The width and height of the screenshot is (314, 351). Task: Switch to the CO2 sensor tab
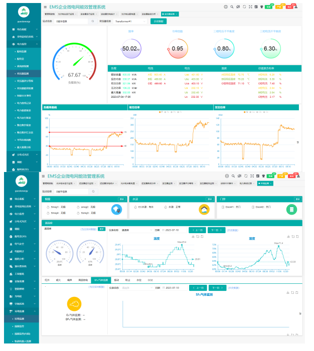pos(150,279)
